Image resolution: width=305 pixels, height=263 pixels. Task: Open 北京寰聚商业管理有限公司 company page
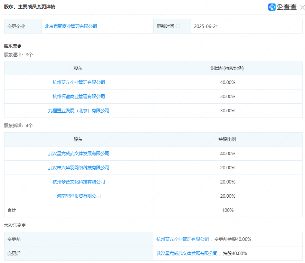(71, 26)
